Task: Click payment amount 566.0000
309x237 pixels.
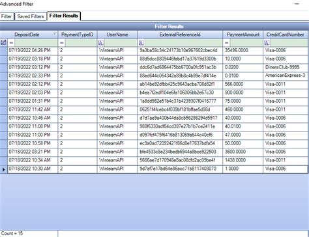Action: click(243, 85)
